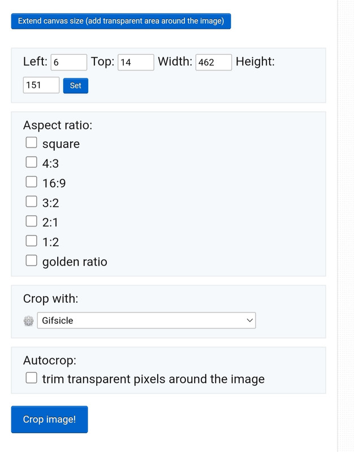Click the dropdown arrow of the Crop with selector
The width and height of the screenshot is (354, 452).
[250, 321]
